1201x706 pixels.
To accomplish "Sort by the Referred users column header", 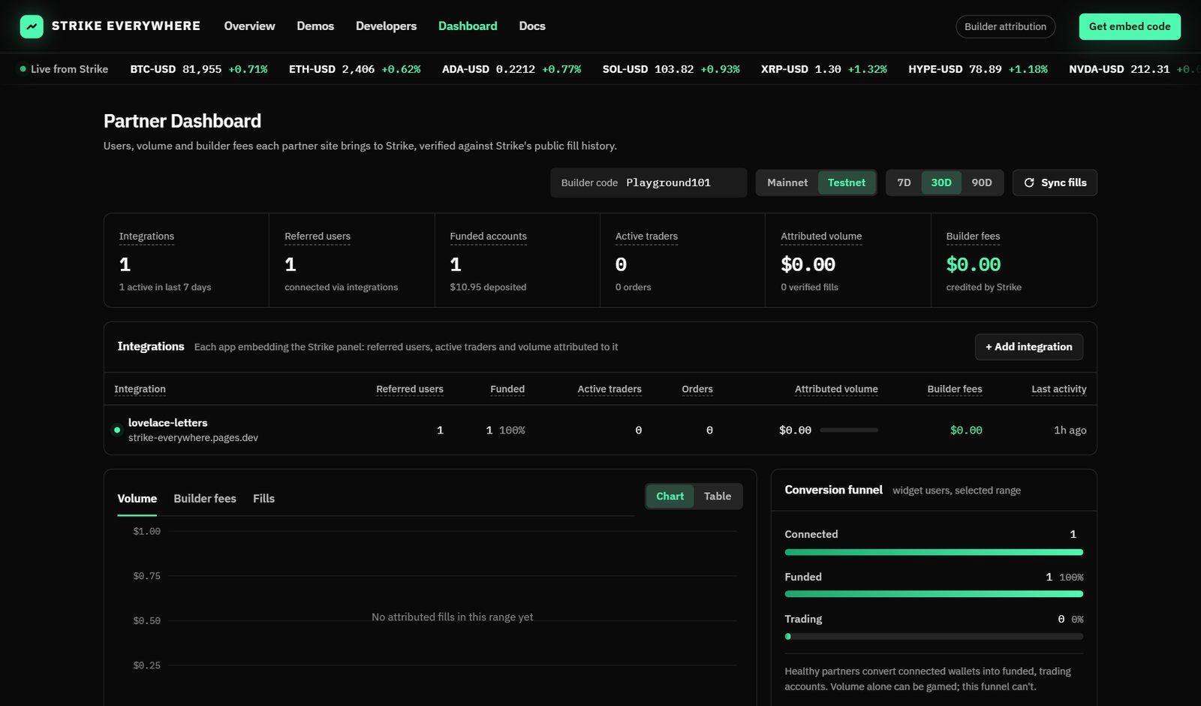I will (x=410, y=389).
